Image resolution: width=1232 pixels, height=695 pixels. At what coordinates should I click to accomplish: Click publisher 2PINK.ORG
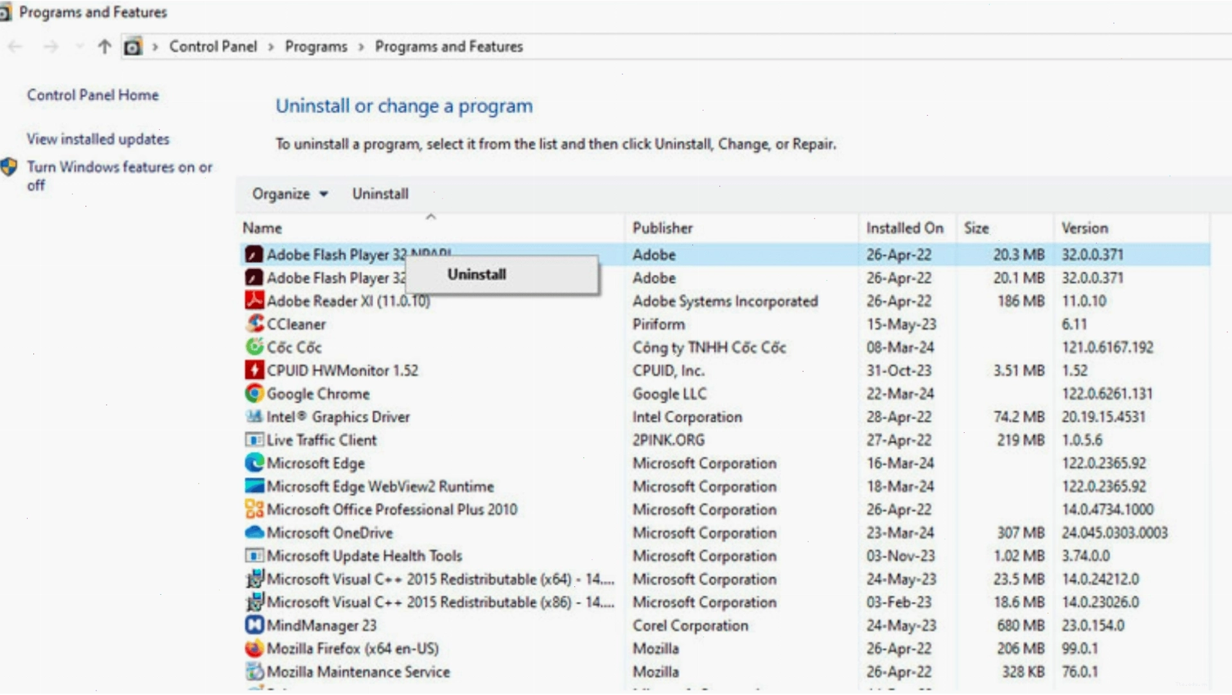coord(669,440)
